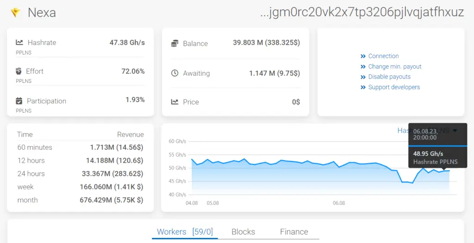Click the 1.93% participation value
This screenshot has height=243, width=474.
point(135,100)
